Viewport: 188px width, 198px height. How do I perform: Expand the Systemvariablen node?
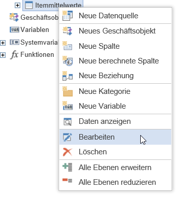(3, 43)
